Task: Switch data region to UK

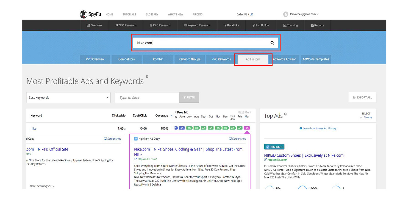Action: click(x=251, y=15)
